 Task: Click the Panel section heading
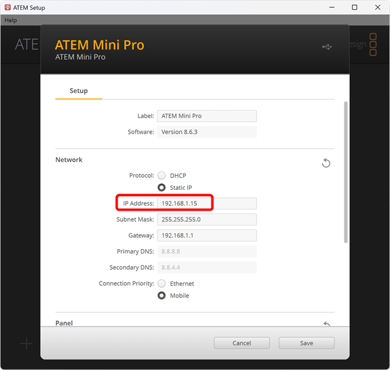click(x=64, y=323)
